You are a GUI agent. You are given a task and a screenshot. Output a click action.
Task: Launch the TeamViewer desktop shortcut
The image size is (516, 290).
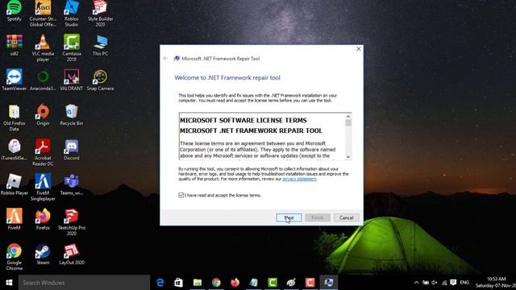pyautogui.click(x=15, y=80)
